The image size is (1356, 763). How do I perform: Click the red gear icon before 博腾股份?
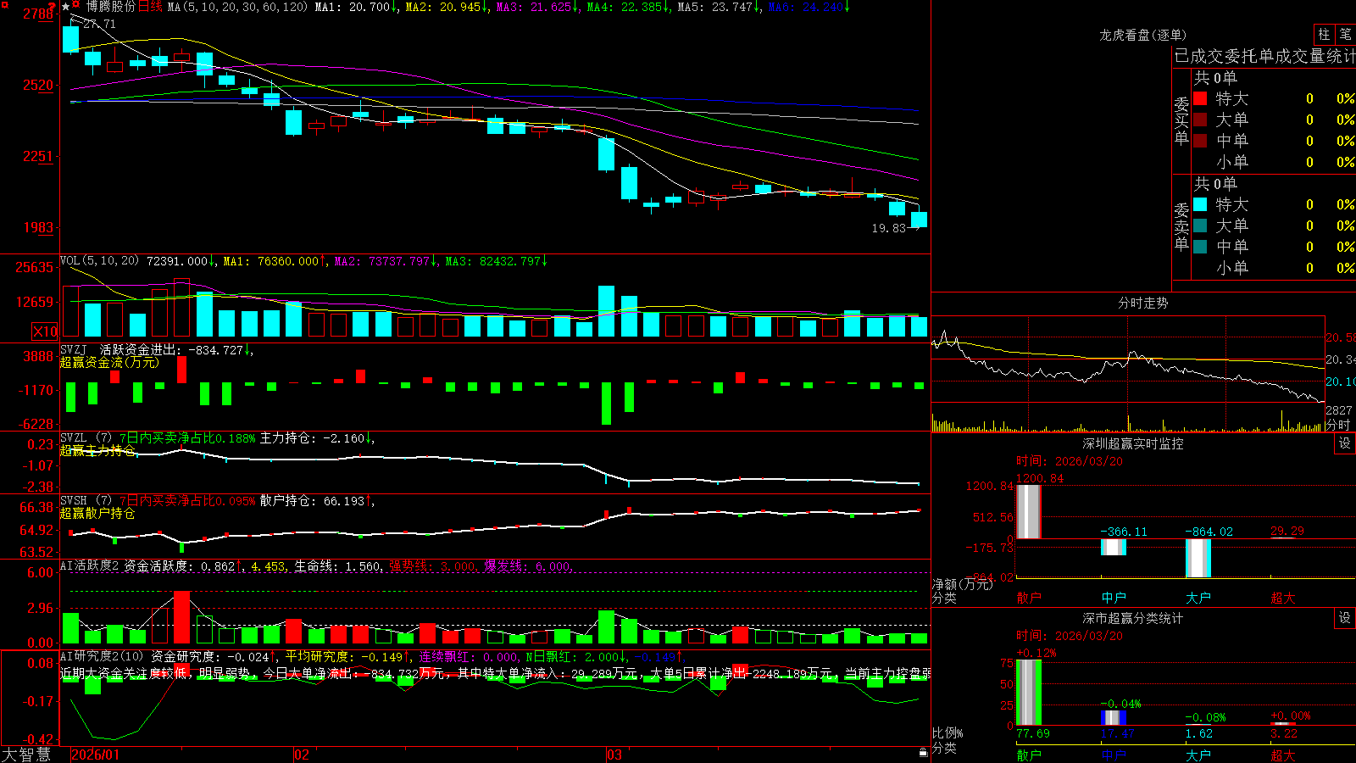75,4
